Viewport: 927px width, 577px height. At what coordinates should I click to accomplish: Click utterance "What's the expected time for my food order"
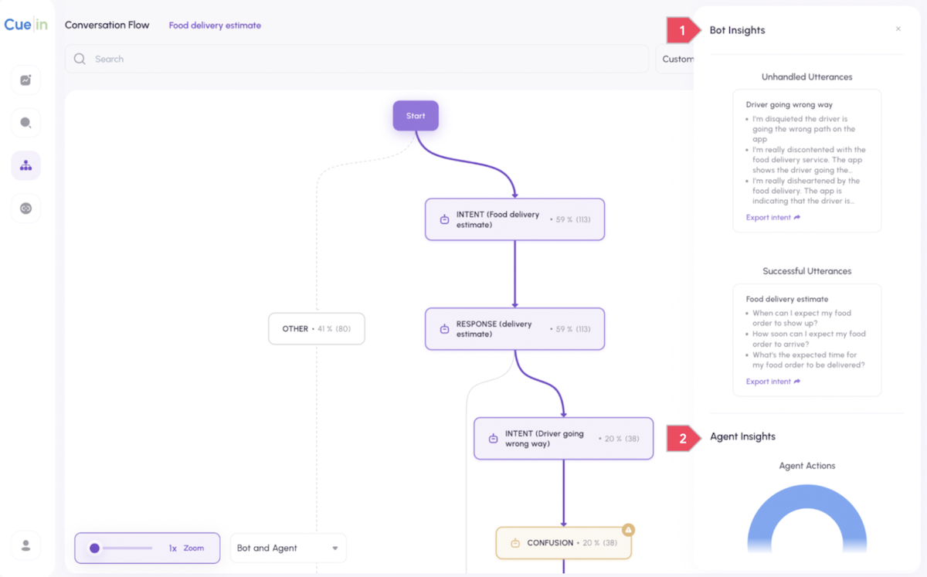809,360
